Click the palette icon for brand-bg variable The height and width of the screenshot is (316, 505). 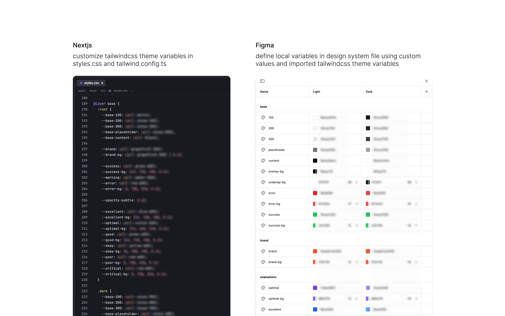(263, 262)
